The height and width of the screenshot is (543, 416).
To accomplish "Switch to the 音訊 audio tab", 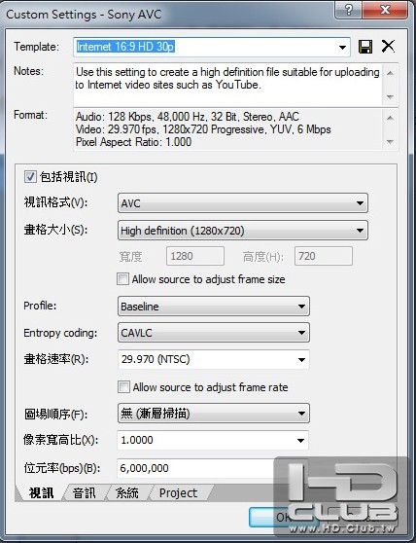I will click(84, 492).
